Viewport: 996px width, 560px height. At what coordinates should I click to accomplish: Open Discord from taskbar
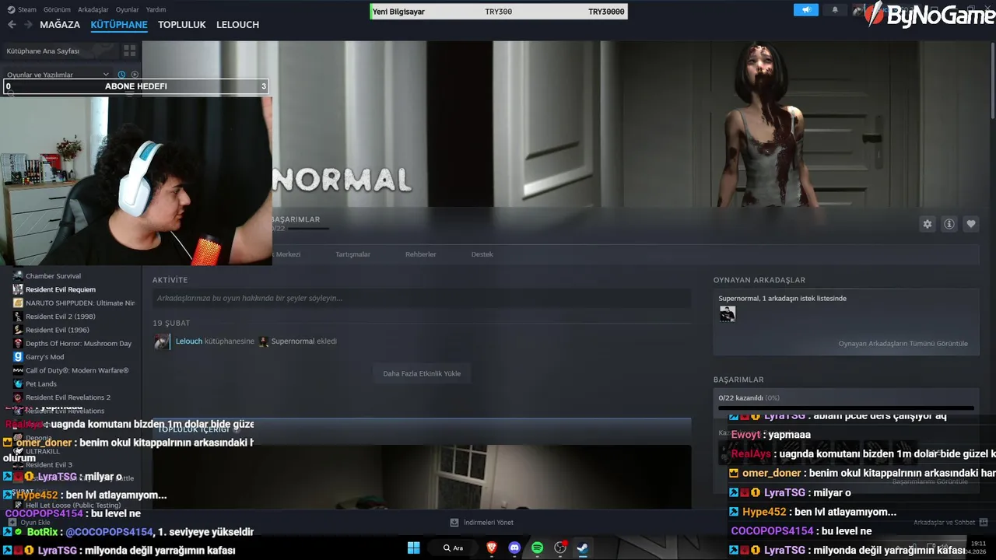(x=514, y=548)
